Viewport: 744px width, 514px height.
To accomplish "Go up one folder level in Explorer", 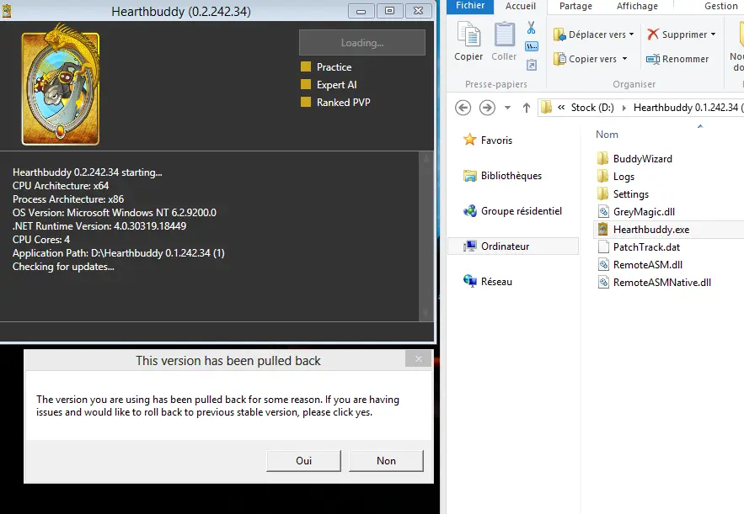I will click(x=527, y=108).
